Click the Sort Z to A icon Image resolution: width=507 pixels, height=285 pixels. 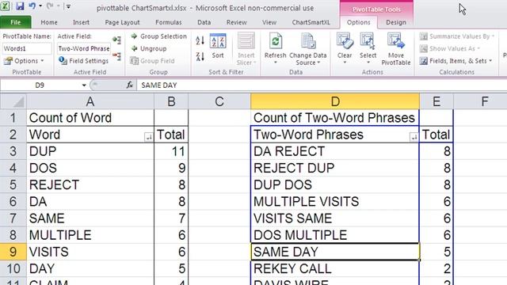[200, 56]
